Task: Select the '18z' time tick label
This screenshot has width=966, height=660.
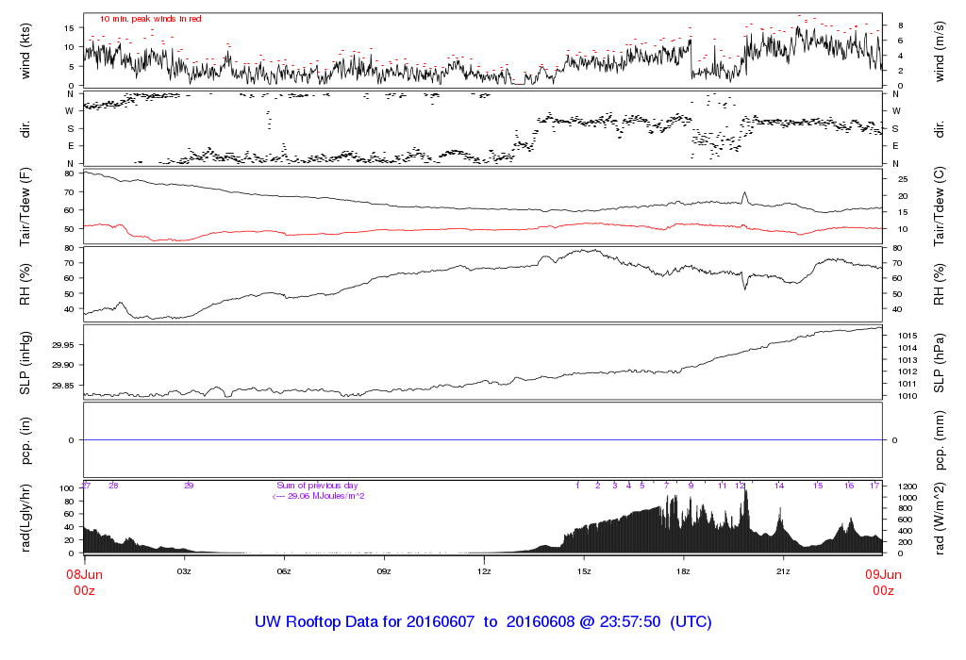Action: (683, 571)
